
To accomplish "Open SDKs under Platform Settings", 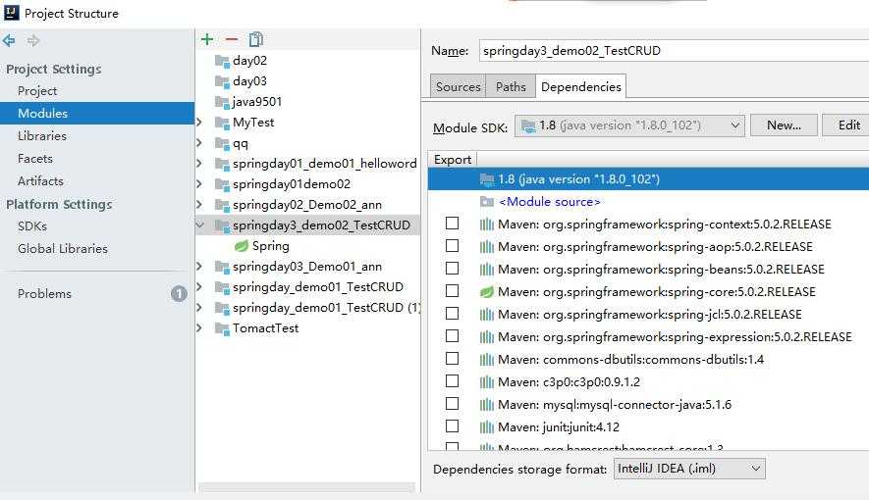I will 32,226.
